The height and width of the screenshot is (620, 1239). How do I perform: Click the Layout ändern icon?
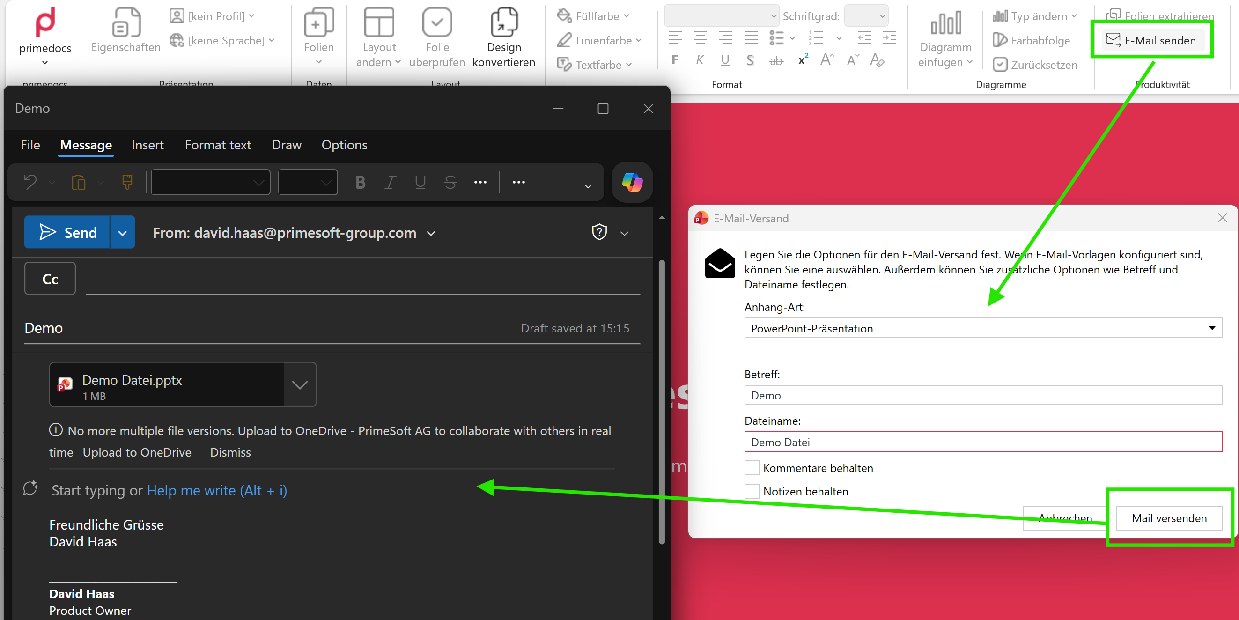pos(379,22)
